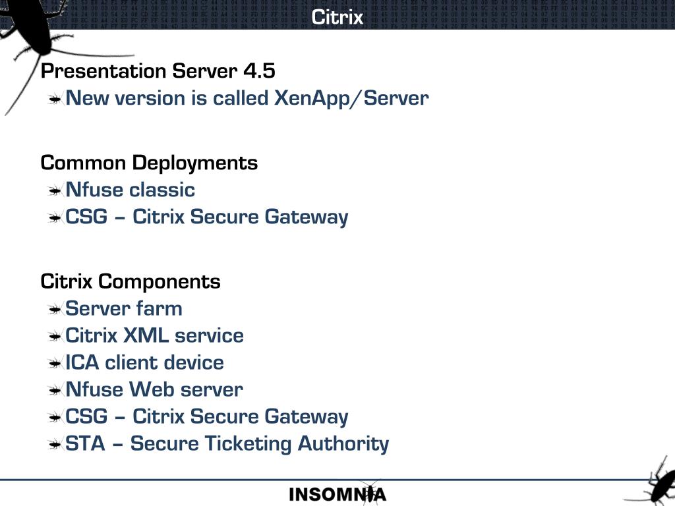This screenshot has width=675, height=506.
Task: Click "CSG – Citrix Secure Gateway" under Common Deployments
Action: (x=206, y=217)
